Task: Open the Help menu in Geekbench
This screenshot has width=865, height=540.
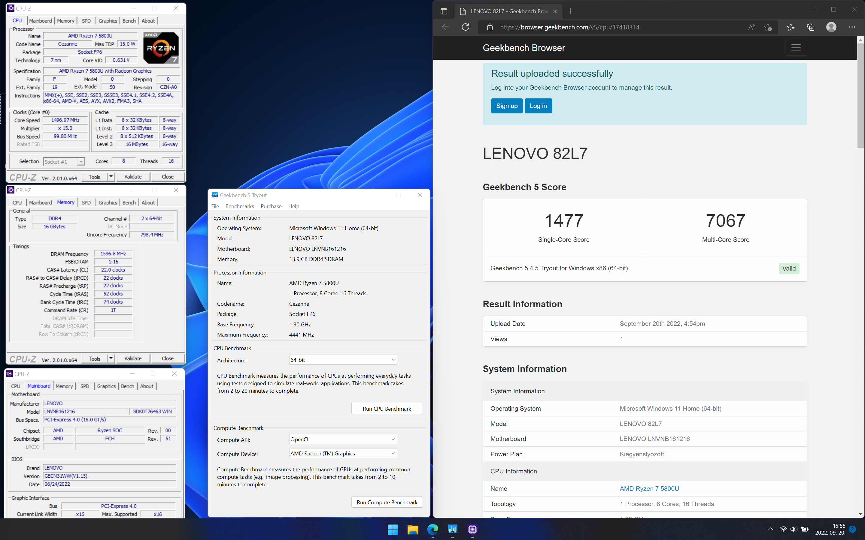Action: (x=294, y=206)
